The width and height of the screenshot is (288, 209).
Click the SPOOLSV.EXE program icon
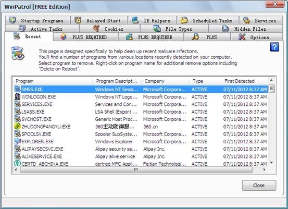pyautogui.click(x=18, y=134)
